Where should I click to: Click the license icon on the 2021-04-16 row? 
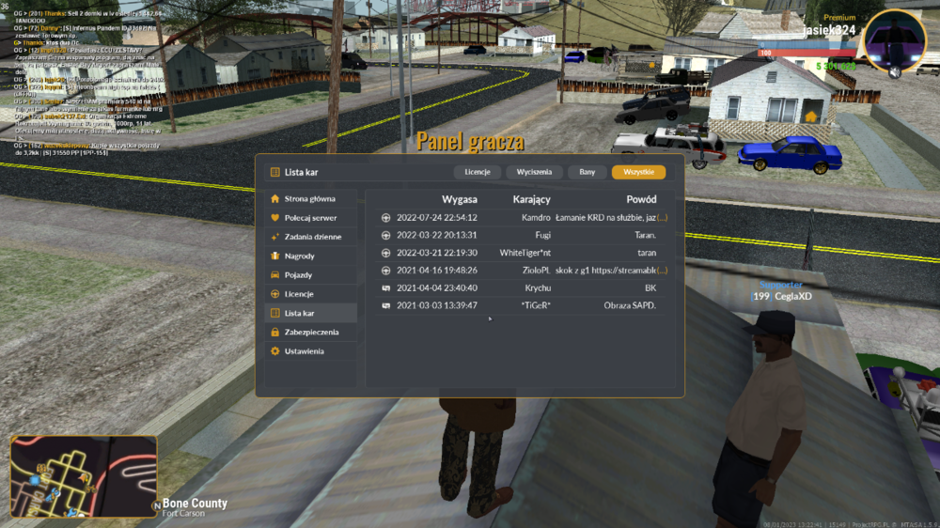(x=386, y=271)
